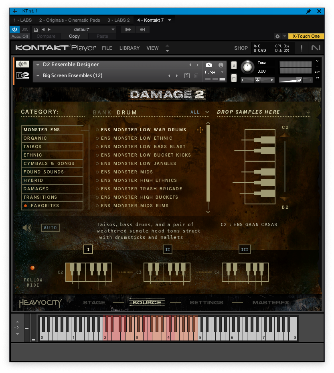Image resolution: width=334 pixels, height=373 pixels.
Task: Open the ALL bank filter dropdown
Action: (207, 112)
